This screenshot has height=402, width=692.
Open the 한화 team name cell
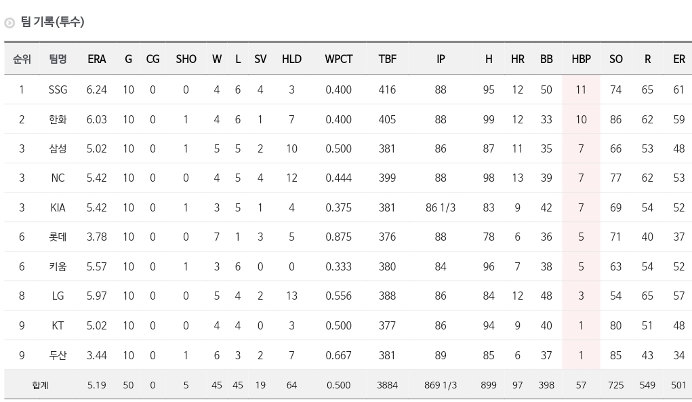pyautogui.click(x=58, y=119)
